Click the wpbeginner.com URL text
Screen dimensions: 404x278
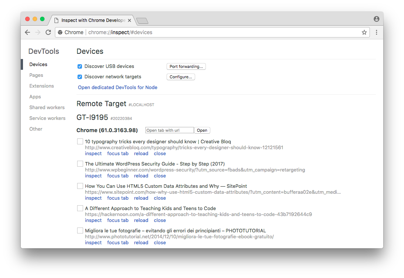point(195,170)
